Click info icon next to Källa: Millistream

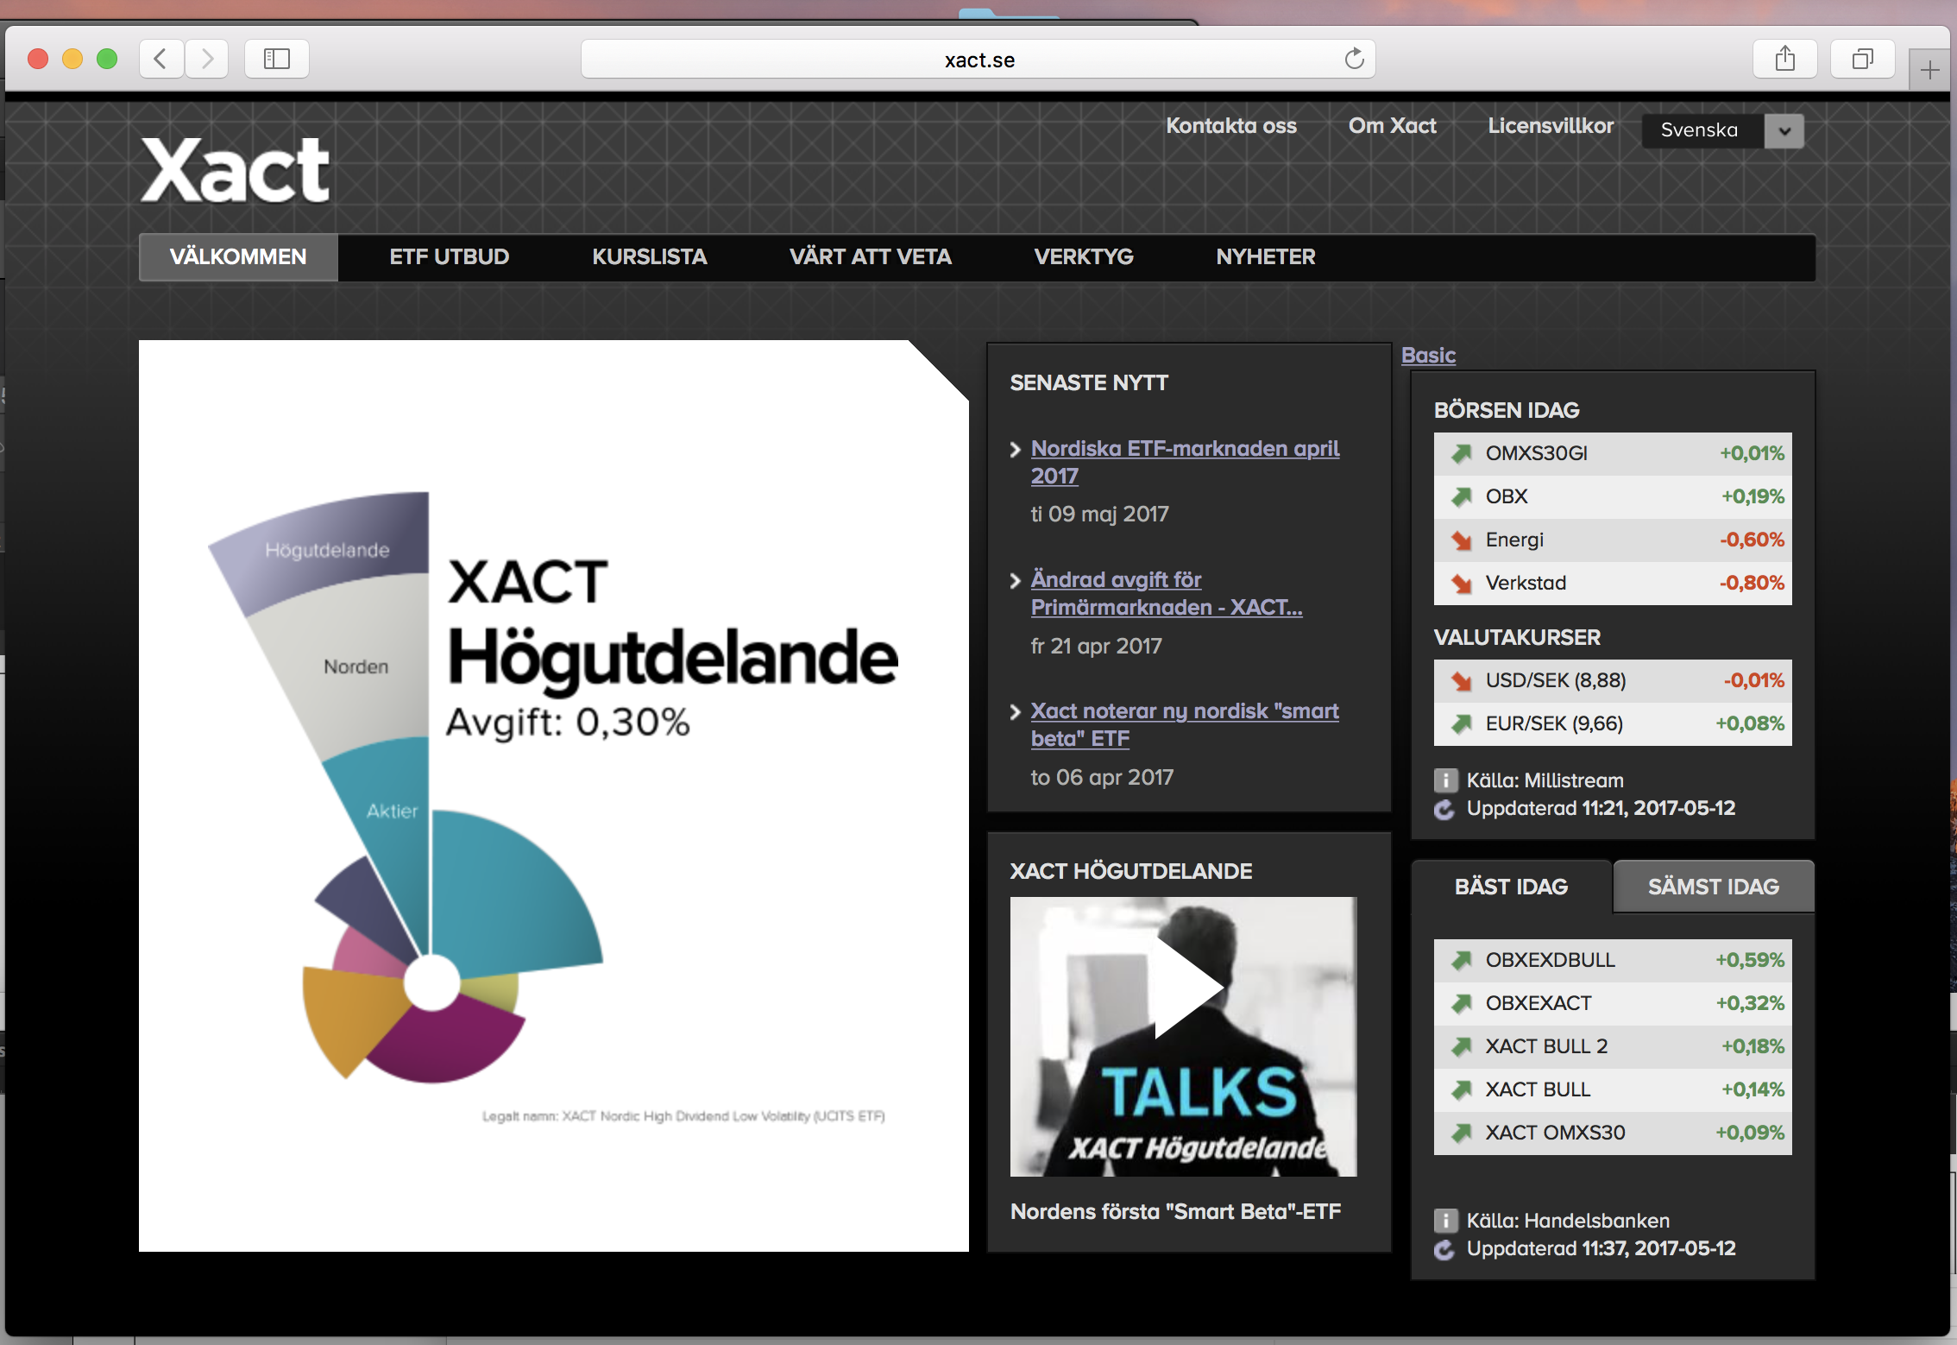click(1445, 780)
